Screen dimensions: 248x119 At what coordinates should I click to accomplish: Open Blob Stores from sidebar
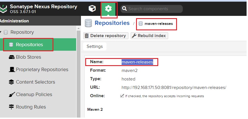coord(28,57)
